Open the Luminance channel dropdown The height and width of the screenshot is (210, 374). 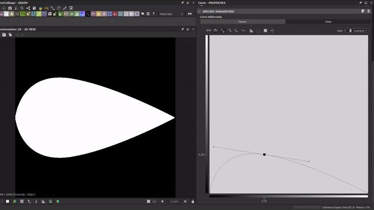pos(359,31)
